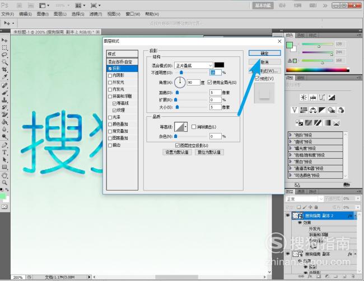Add an Invert adjustment
Screen dimensions: 364x281
pyautogui.click(x=299, y=122)
